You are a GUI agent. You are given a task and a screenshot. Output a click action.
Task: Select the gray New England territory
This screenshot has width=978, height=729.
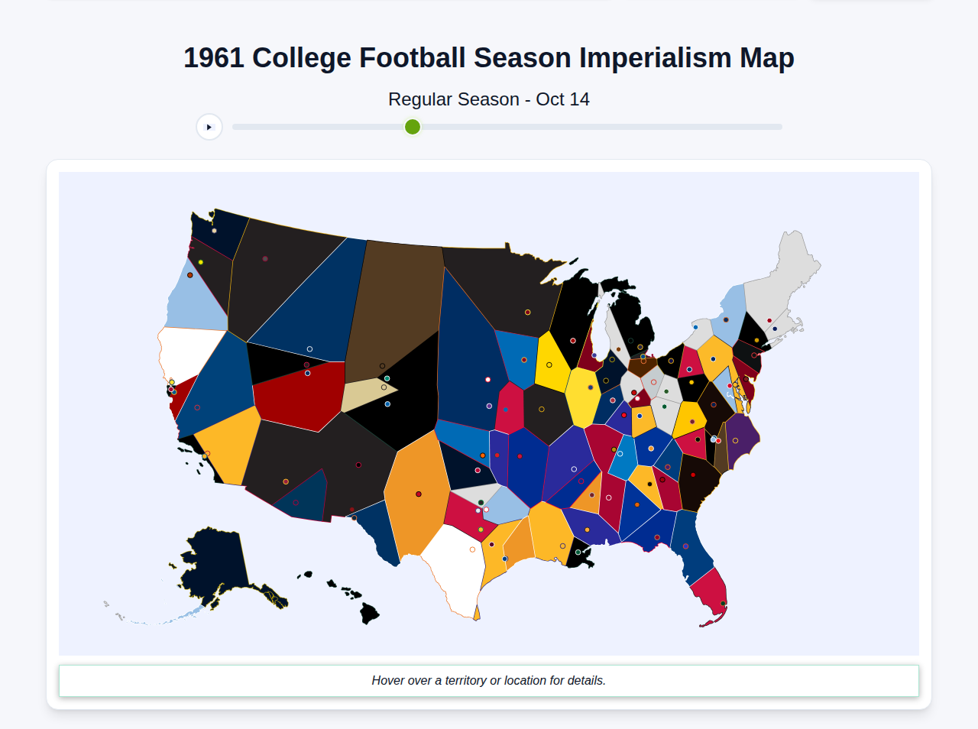pos(787,260)
